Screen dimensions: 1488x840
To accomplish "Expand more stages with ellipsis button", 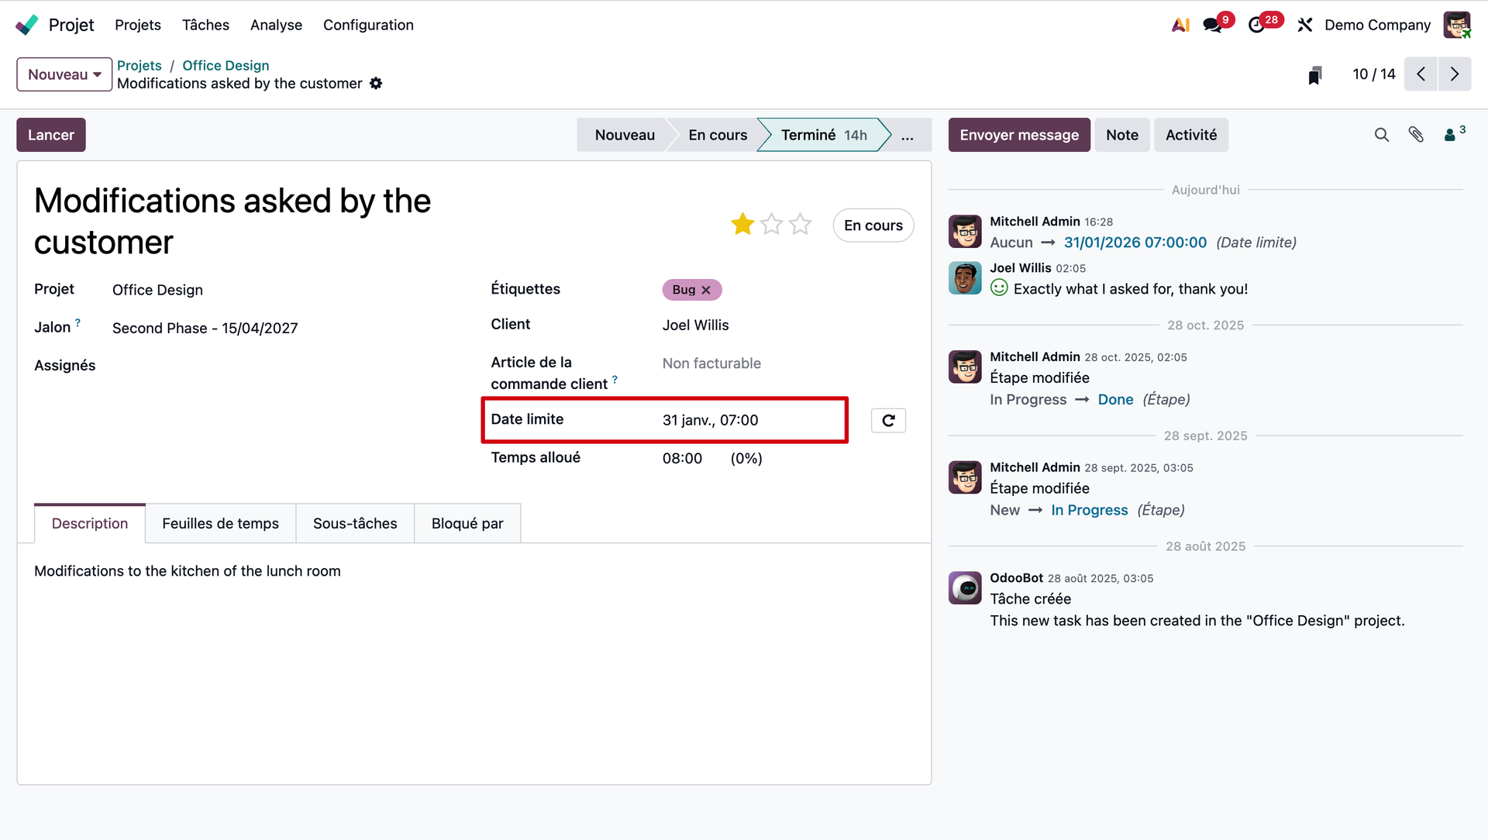I will point(907,135).
